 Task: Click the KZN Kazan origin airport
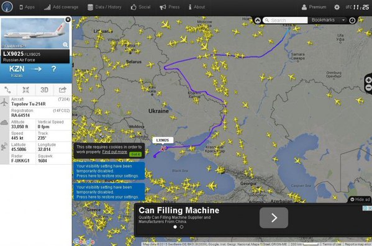coord(17,71)
